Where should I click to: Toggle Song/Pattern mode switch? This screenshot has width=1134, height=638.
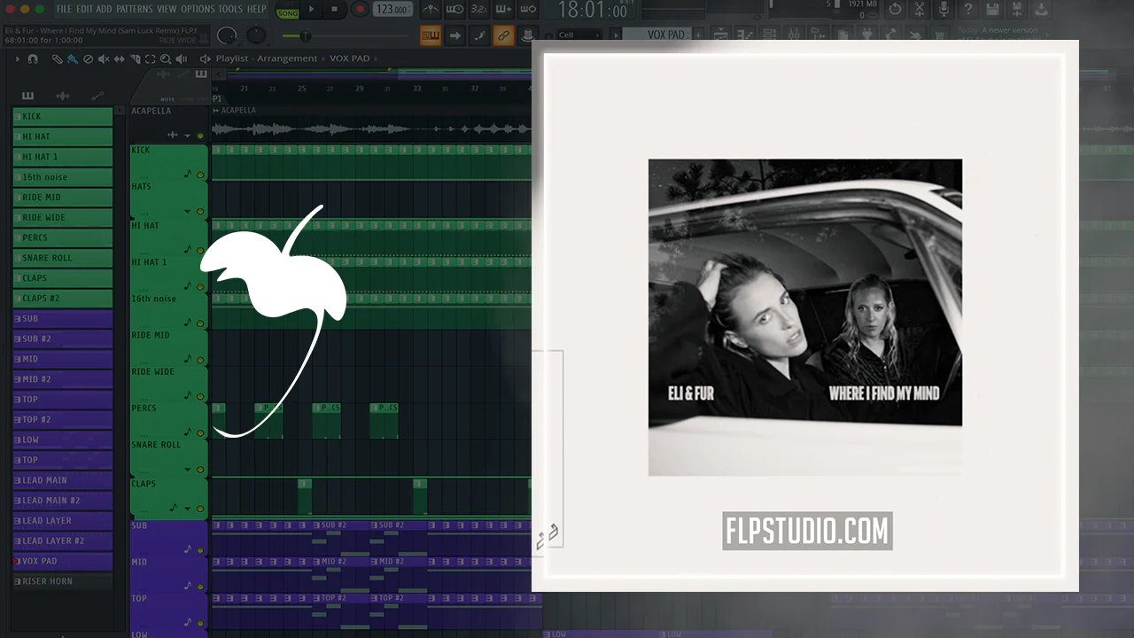point(287,11)
